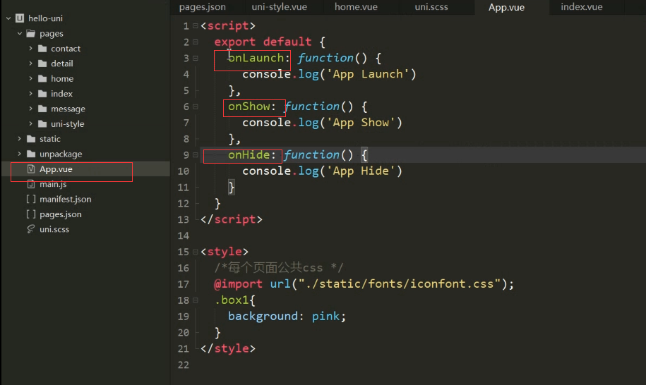
Task: Click the home folder icon
Action: (x=42, y=78)
